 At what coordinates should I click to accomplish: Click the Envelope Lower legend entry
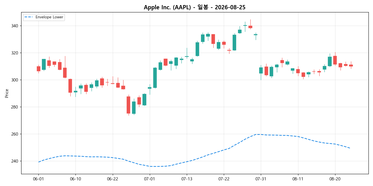click(x=44, y=17)
